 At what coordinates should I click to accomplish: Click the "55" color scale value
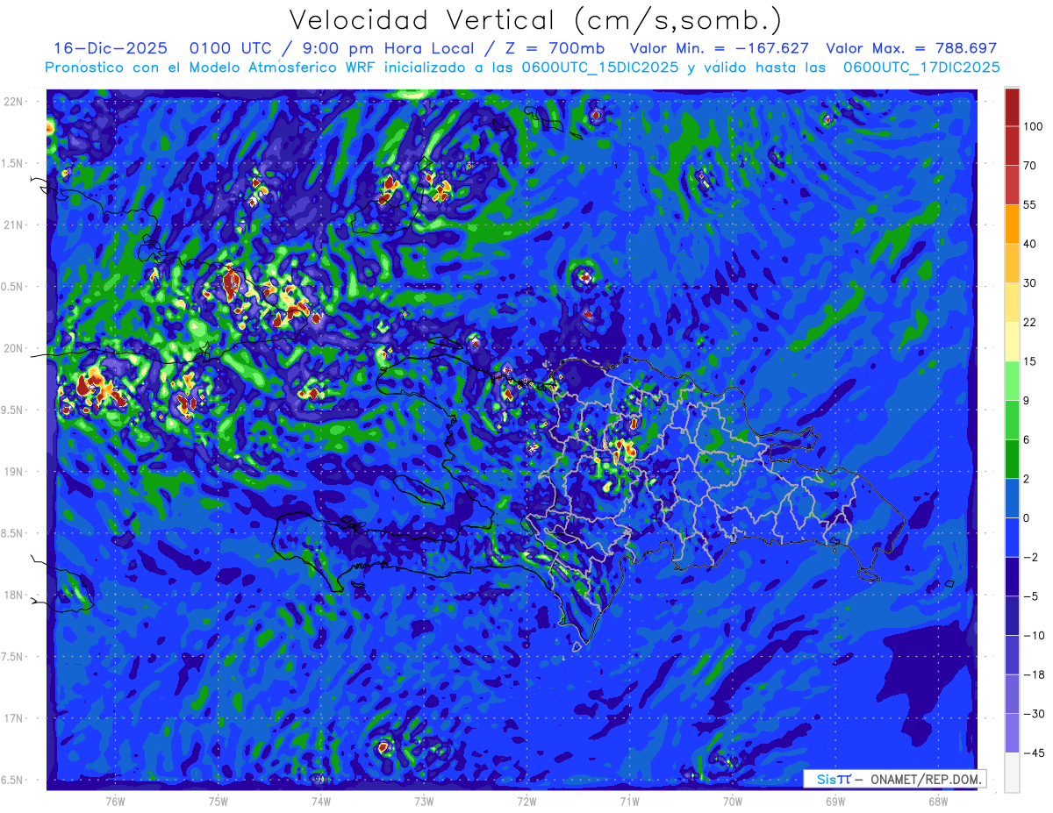(1030, 204)
